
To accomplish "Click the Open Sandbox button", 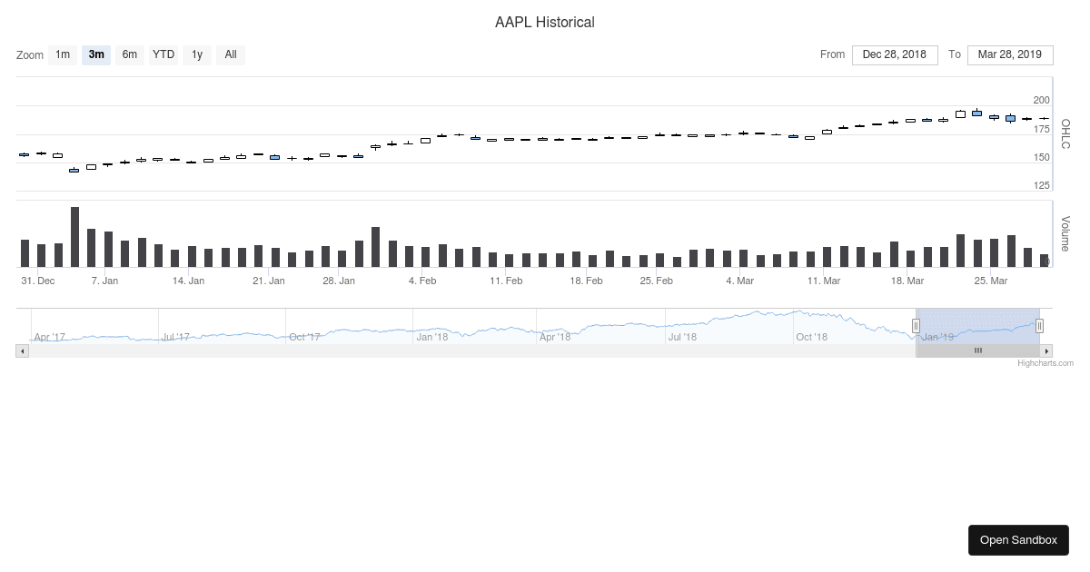I will 1018,539.
